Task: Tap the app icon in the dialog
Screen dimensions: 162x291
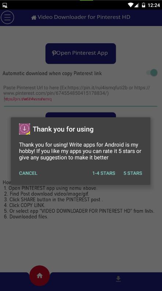Action: pos(25,129)
